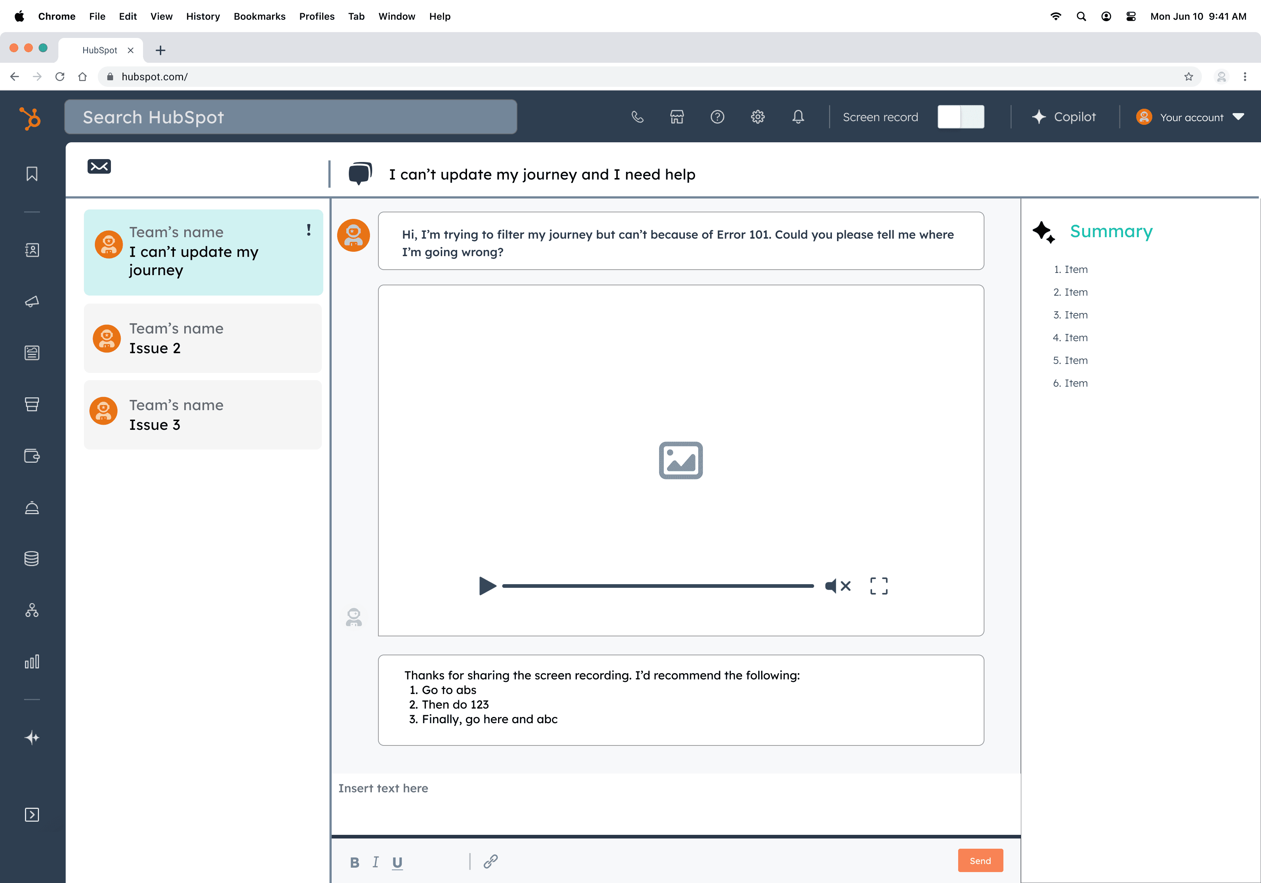Click the video progress bar
The width and height of the screenshot is (1261, 883).
tap(658, 586)
